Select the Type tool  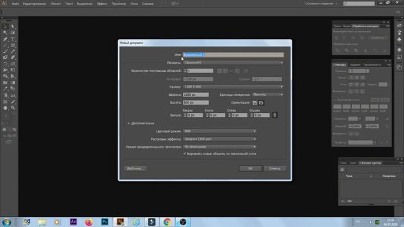pyautogui.click(x=13, y=39)
